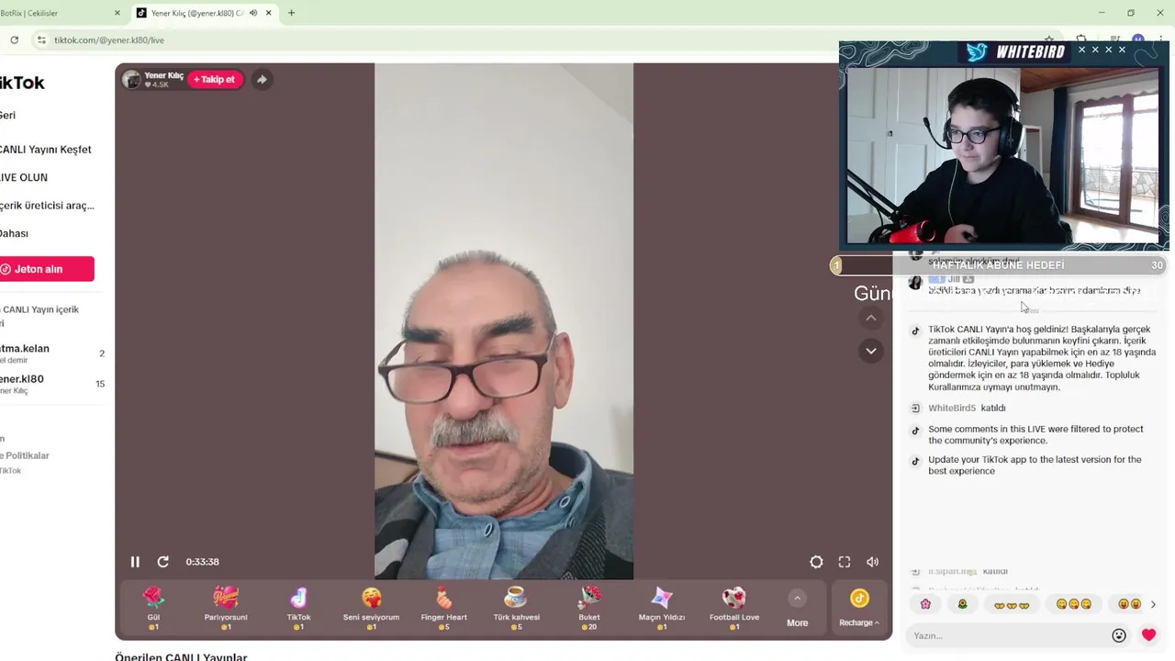Open İçerik üreticisi araçları item
Viewport: 1175px width, 661px height.
pos(47,206)
